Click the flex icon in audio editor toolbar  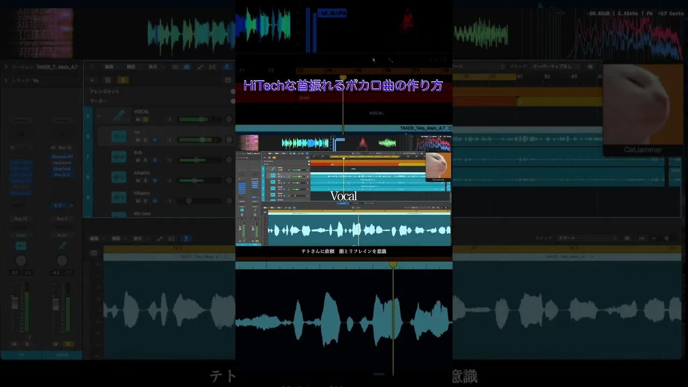tap(171, 239)
